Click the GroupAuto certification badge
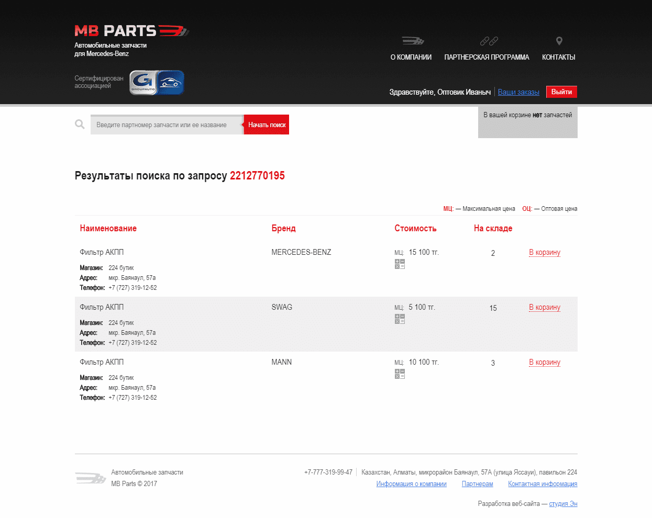 pos(157,83)
